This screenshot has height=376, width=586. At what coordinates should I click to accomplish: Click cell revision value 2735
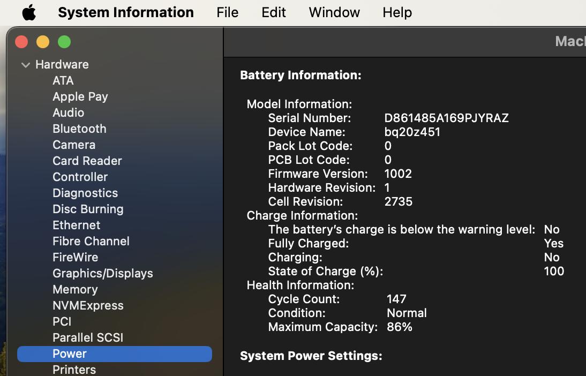(x=399, y=201)
